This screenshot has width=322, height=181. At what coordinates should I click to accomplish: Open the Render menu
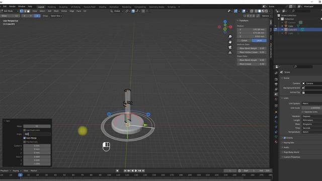tap(12, 7)
